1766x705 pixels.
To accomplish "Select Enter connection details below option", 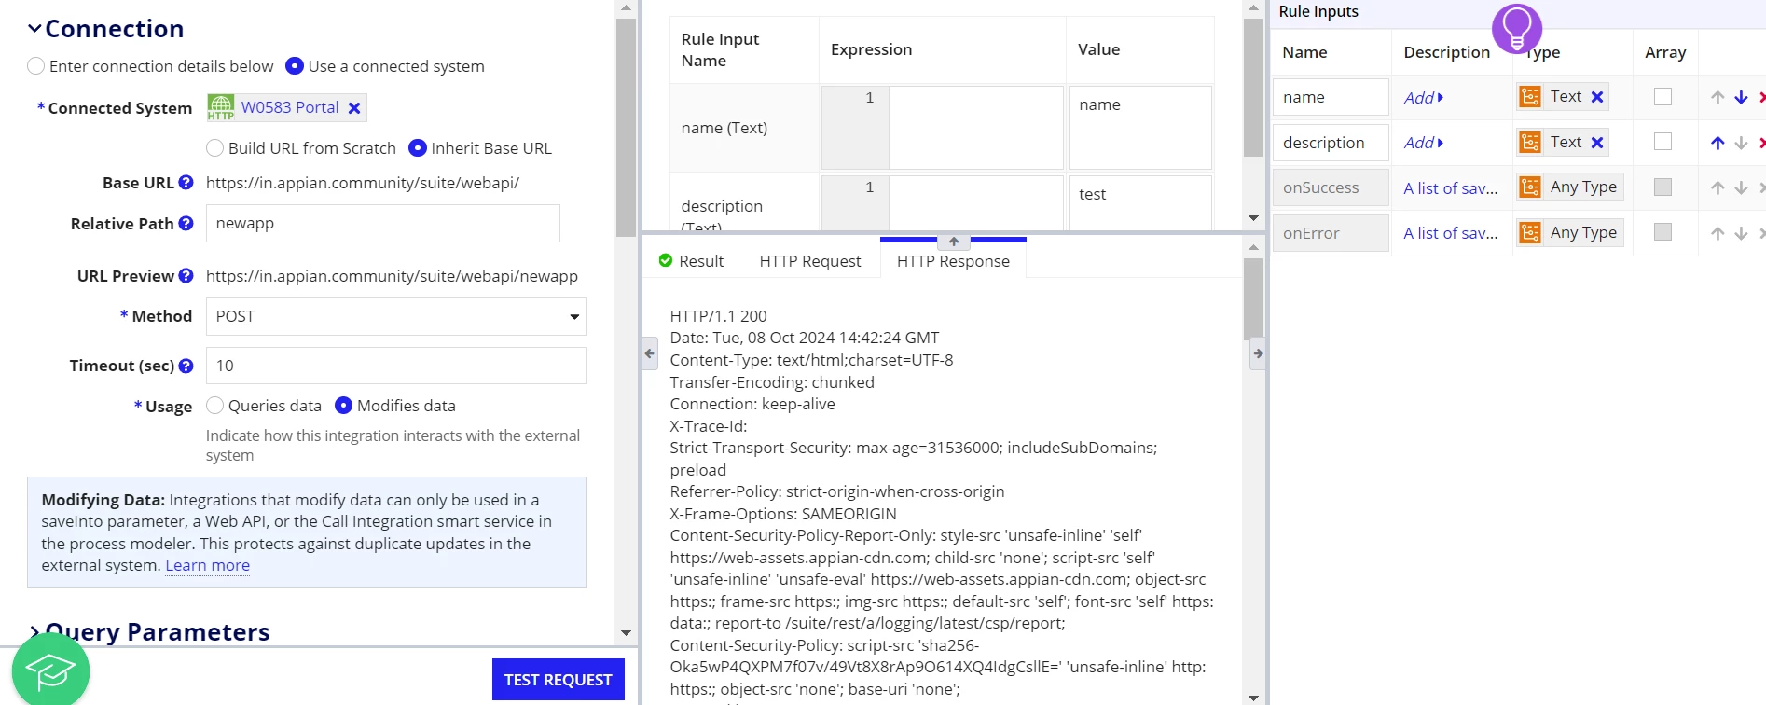I will coord(36,66).
